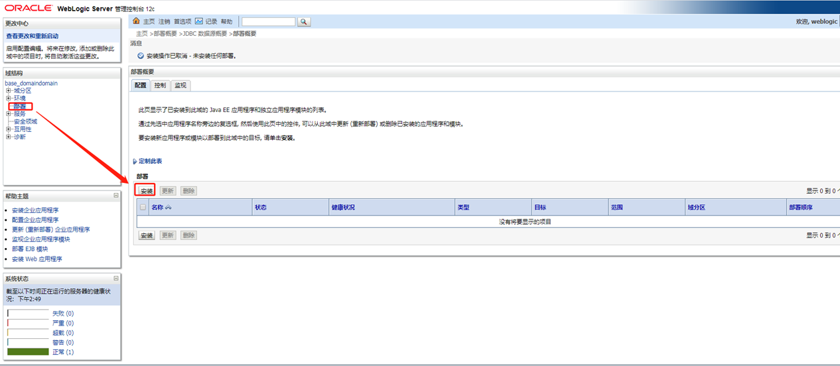This screenshot has width=840, height=366.
Task: Open help topic 部署 EJB 模块
Action: coord(30,249)
